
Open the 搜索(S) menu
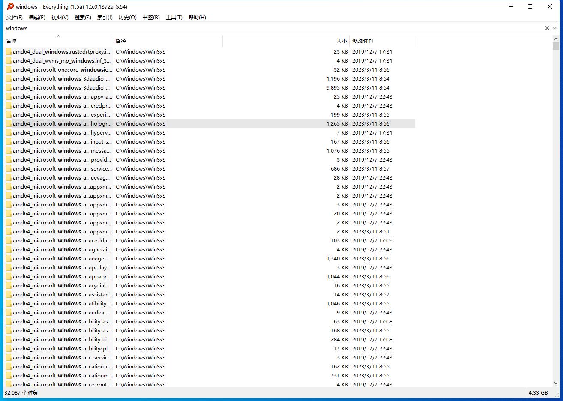pyautogui.click(x=83, y=18)
